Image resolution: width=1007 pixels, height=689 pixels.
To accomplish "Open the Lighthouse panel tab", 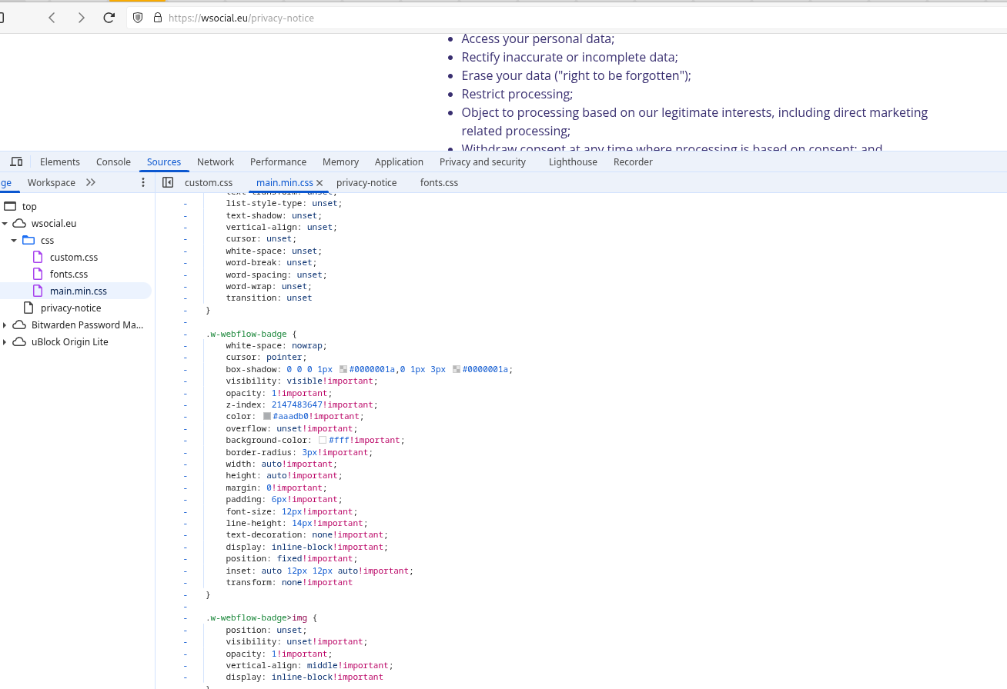I will pos(573,161).
